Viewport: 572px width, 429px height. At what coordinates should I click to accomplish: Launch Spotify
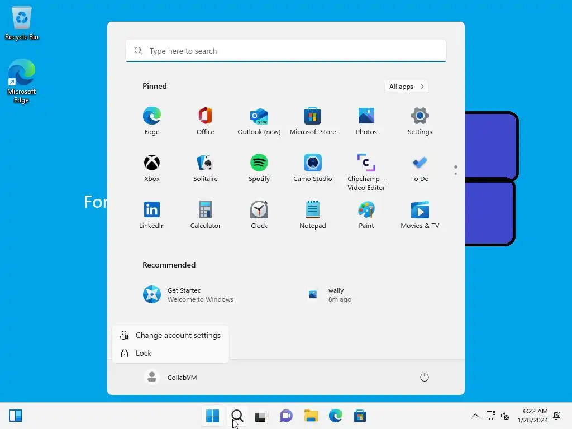[259, 168]
